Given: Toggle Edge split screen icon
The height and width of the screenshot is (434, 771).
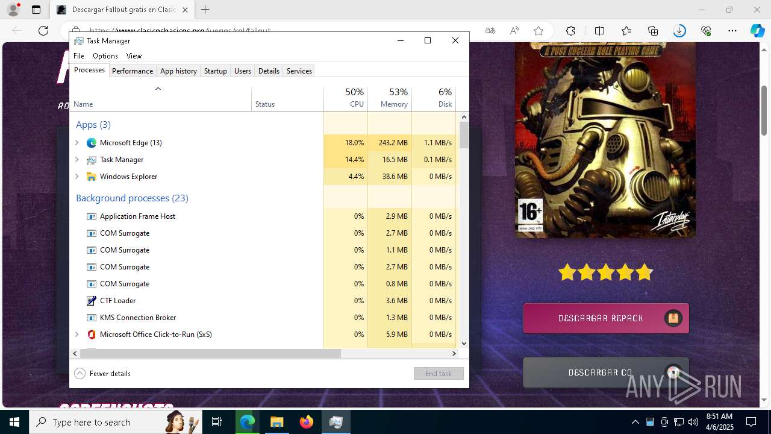Looking at the screenshot, I should tap(599, 31).
